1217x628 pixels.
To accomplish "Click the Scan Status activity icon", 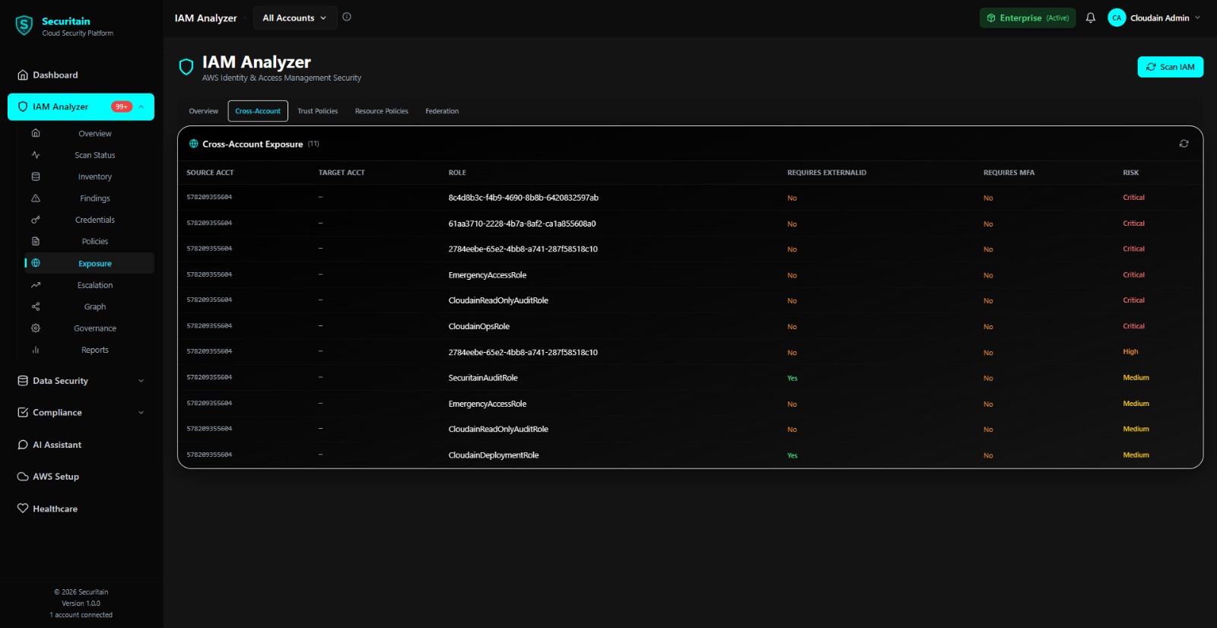I will [x=36, y=154].
